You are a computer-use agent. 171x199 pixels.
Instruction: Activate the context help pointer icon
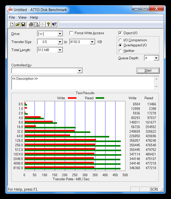54,25
